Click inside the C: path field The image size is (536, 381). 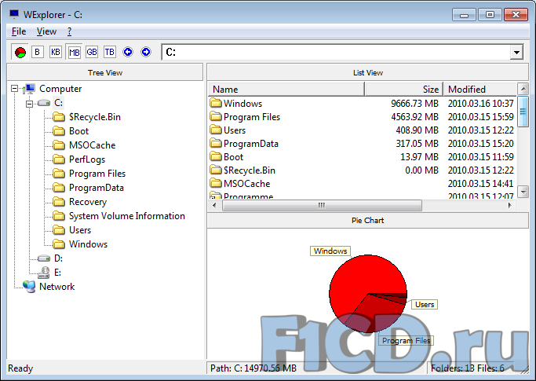336,53
